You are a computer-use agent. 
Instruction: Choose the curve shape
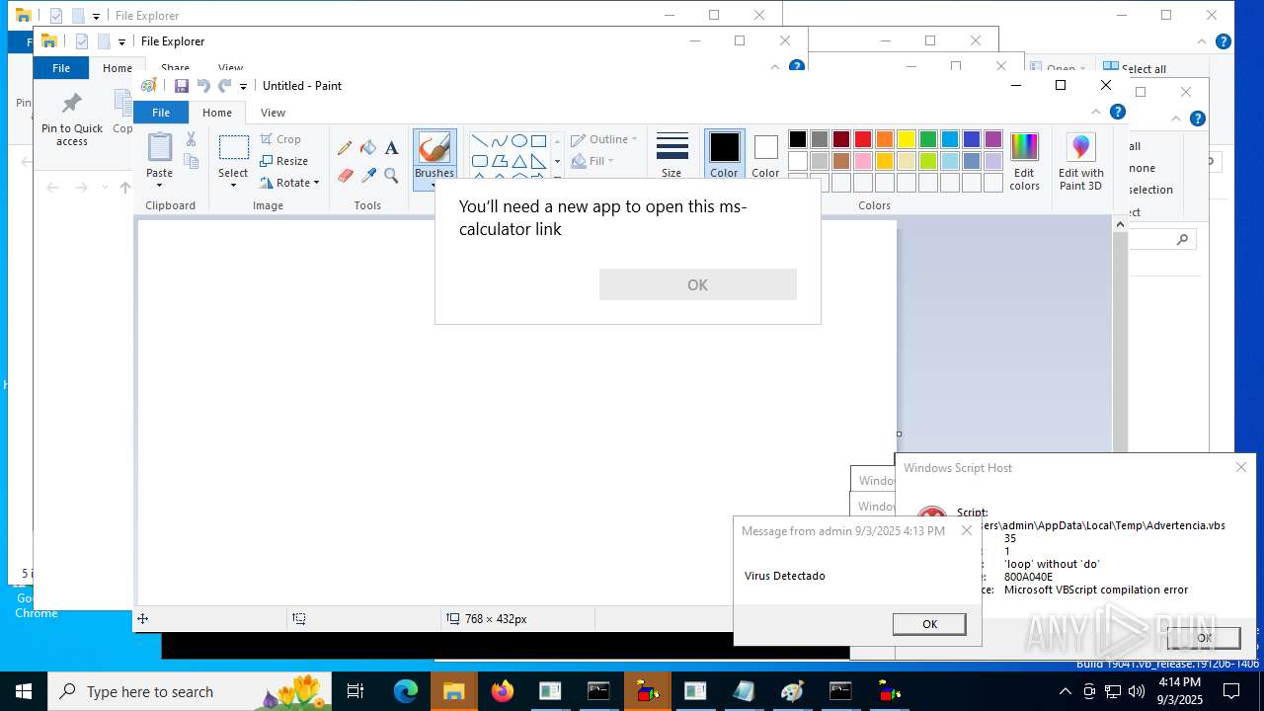(499, 140)
